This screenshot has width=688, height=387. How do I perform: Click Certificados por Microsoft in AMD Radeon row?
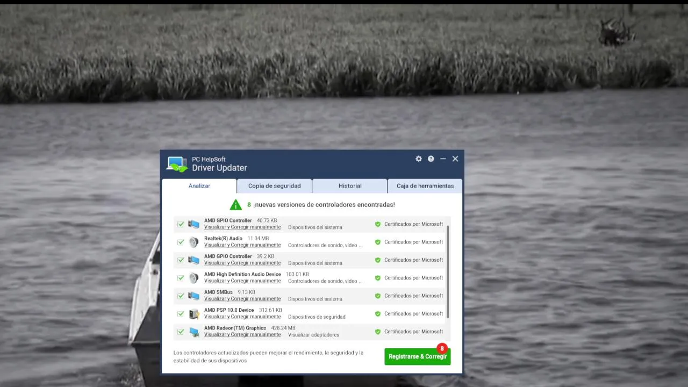(x=413, y=332)
